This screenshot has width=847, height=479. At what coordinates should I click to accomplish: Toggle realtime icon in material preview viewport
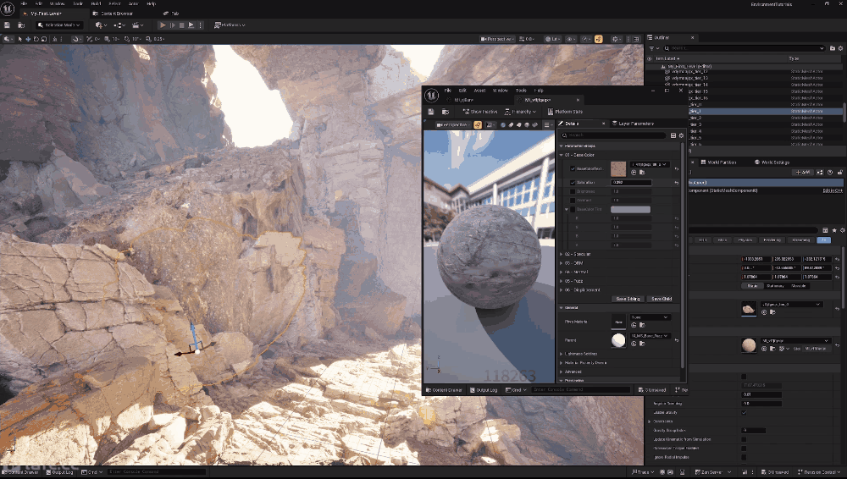pos(478,125)
